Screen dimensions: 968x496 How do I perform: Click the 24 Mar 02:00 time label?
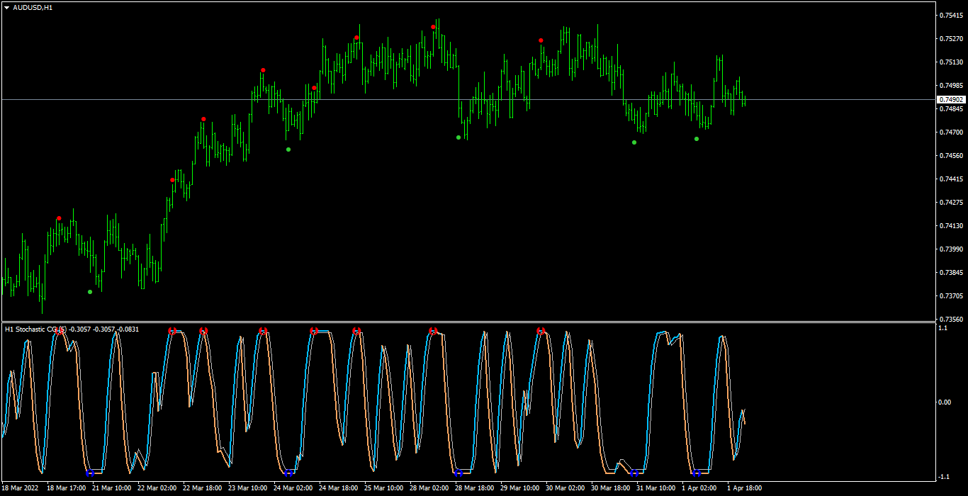coord(293,488)
